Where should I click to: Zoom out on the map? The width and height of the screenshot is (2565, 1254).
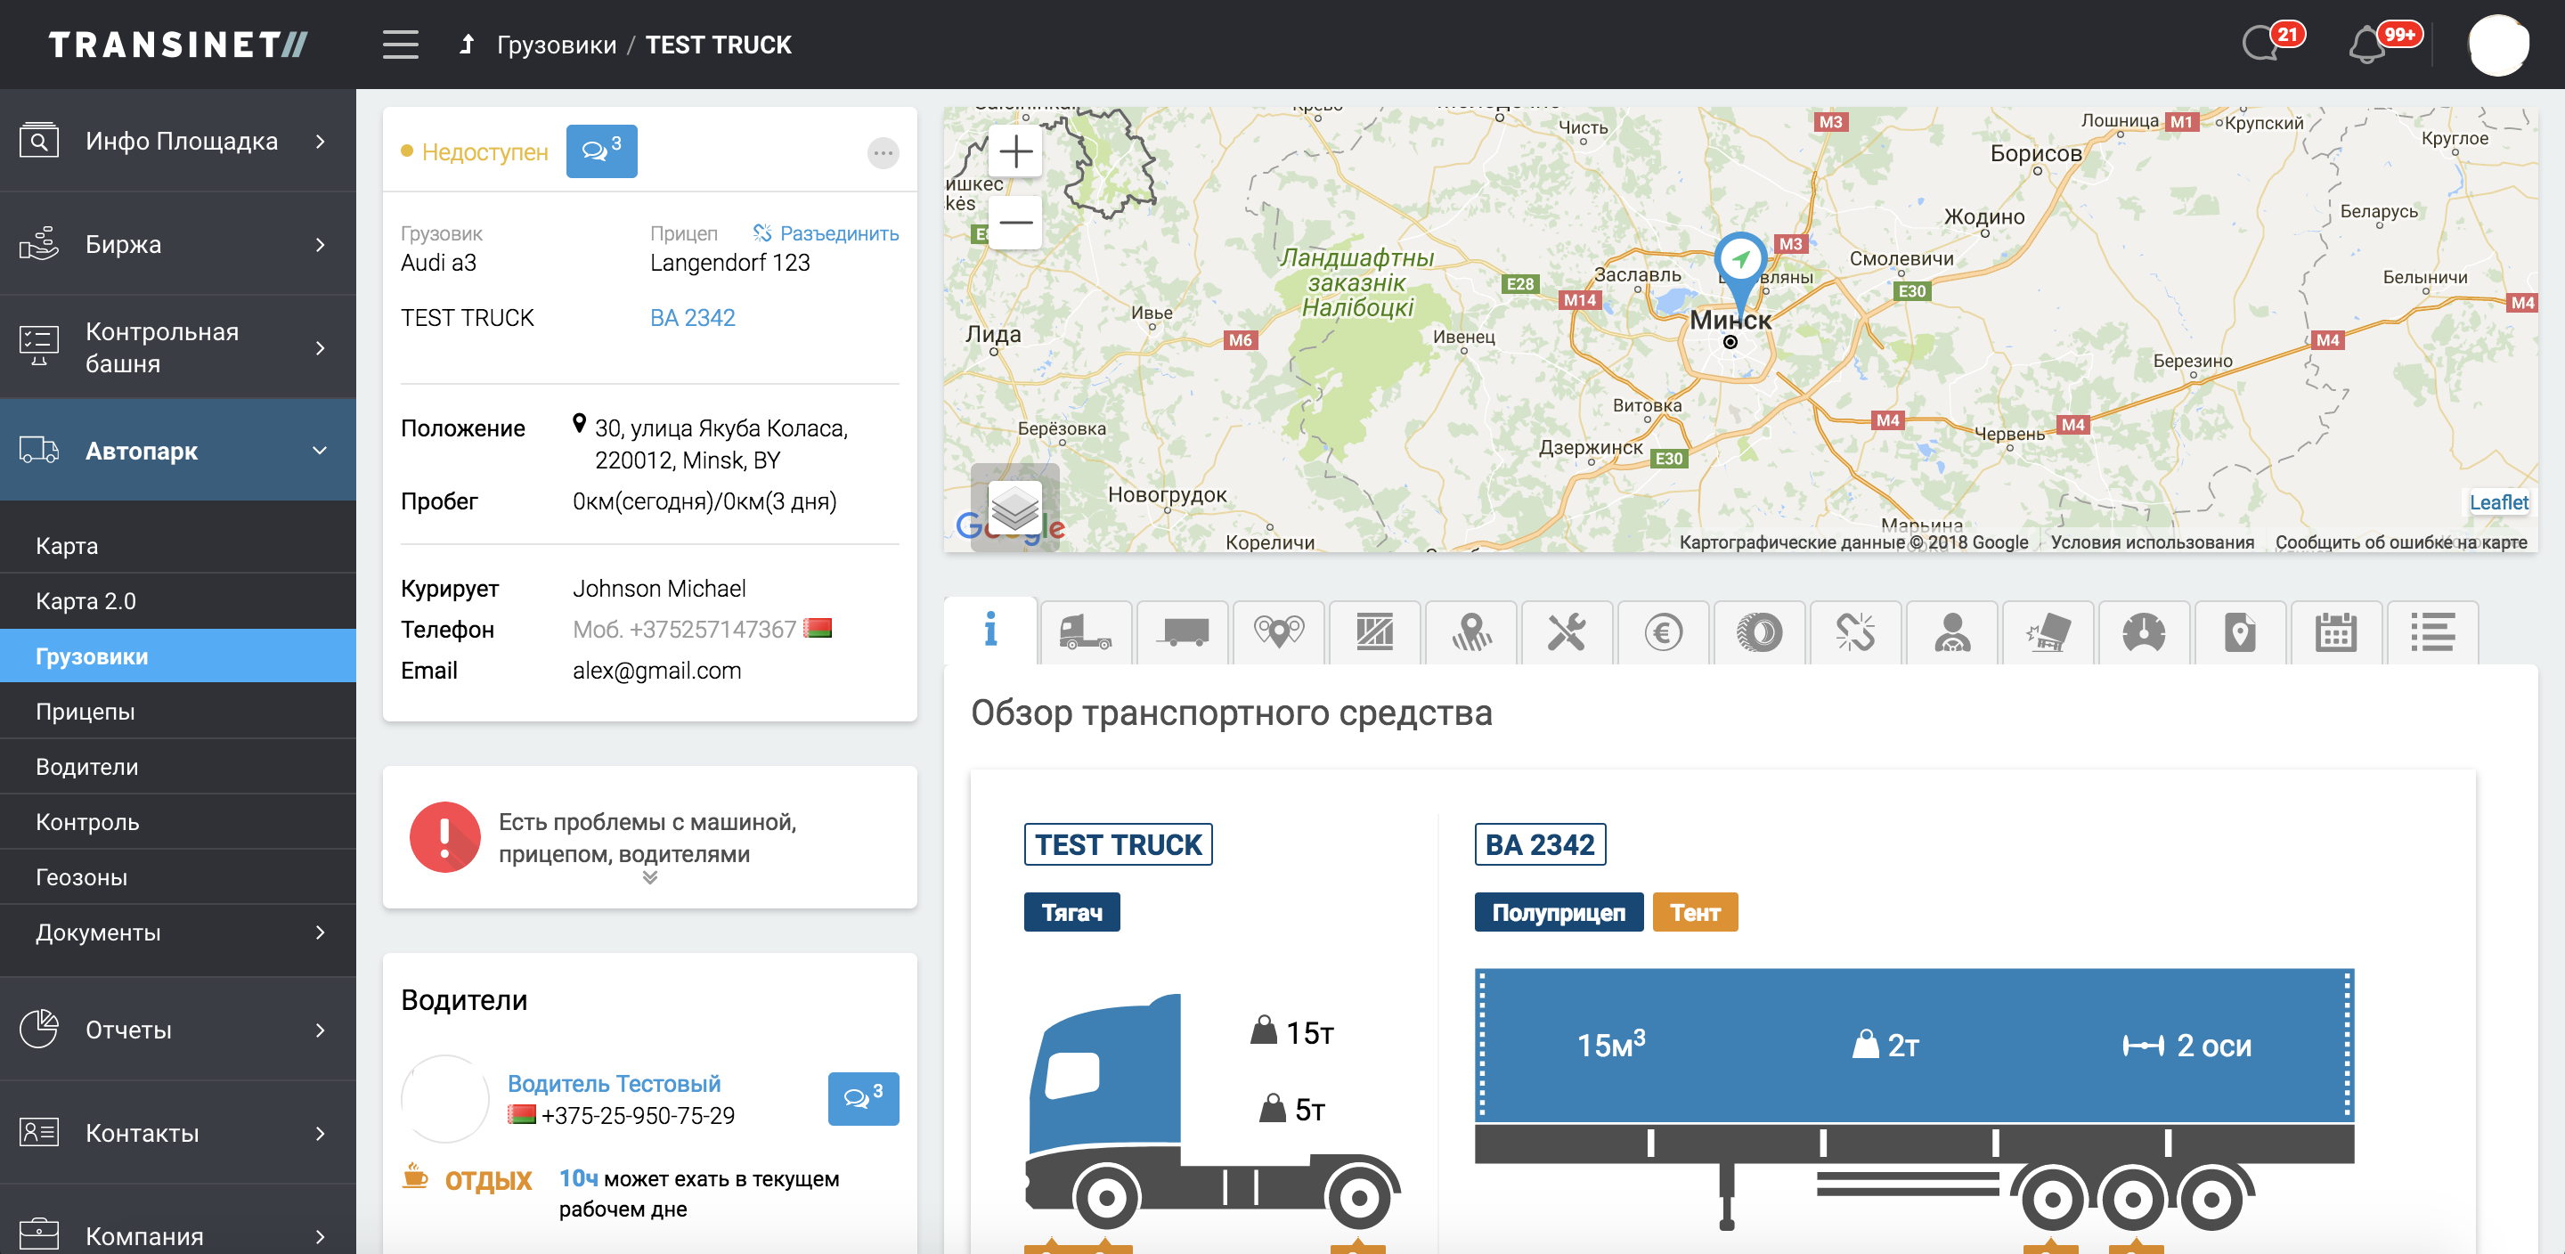pyautogui.click(x=1014, y=222)
